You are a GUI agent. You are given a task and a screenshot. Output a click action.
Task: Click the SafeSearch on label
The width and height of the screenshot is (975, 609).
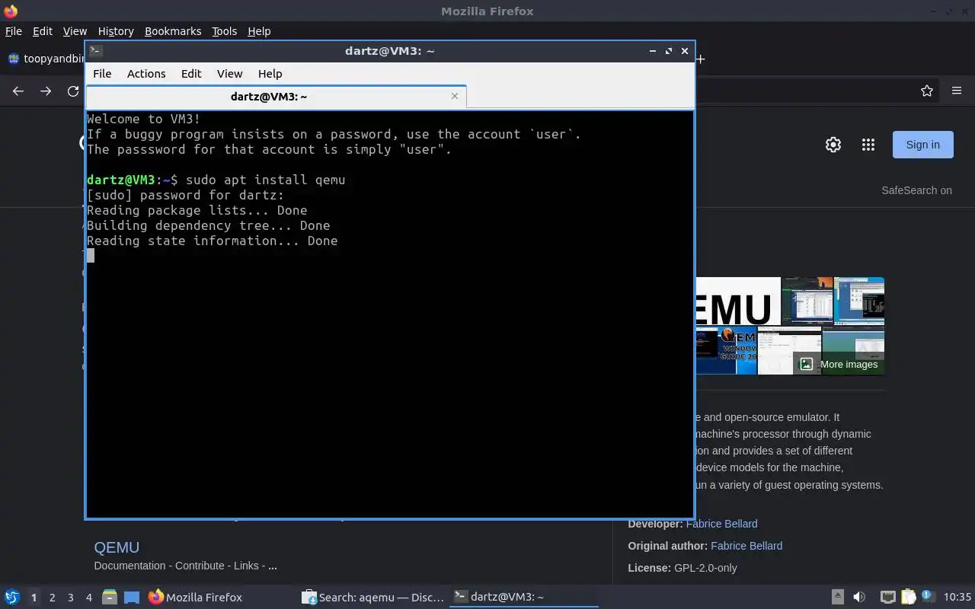pyautogui.click(x=916, y=190)
